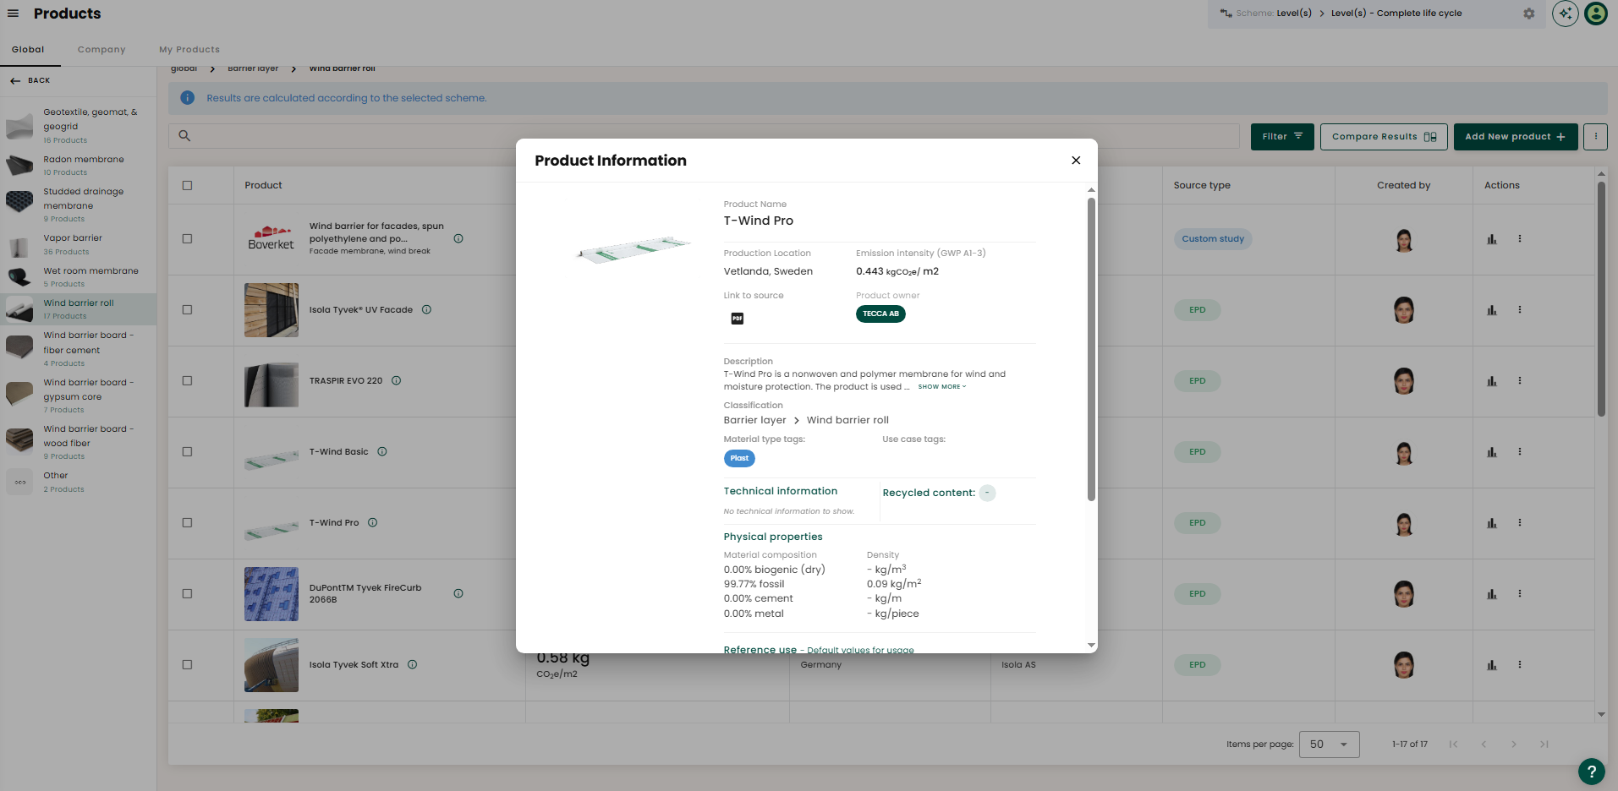The width and height of the screenshot is (1618, 791).
Task: Open Barrier layer breadcrumb link
Action: [253, 68]
